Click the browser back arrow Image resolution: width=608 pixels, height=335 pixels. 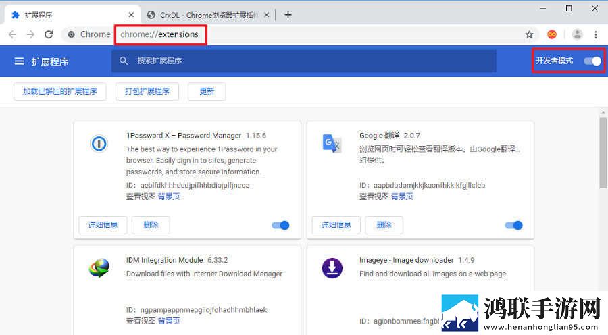pyautogui.click(x=12, y=34)
